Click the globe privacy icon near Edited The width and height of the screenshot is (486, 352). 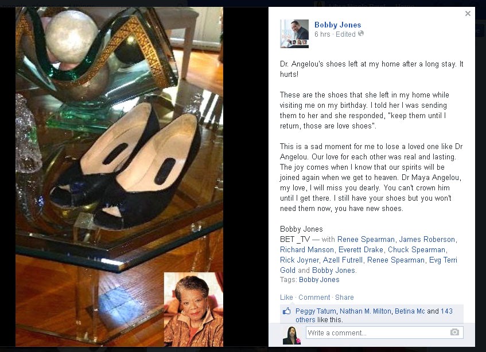click(361, 33)
